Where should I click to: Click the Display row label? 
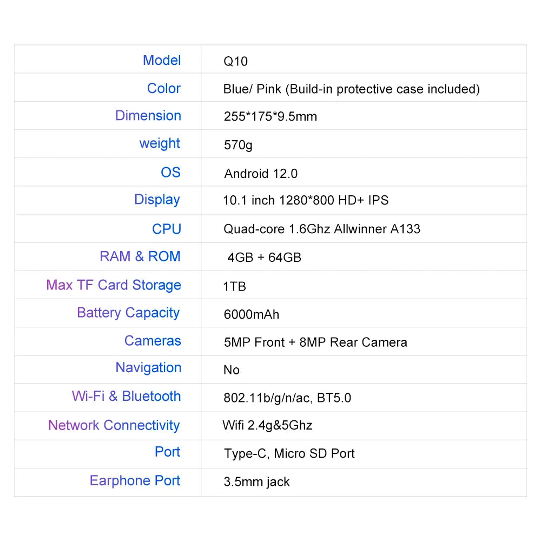(157, 200)
